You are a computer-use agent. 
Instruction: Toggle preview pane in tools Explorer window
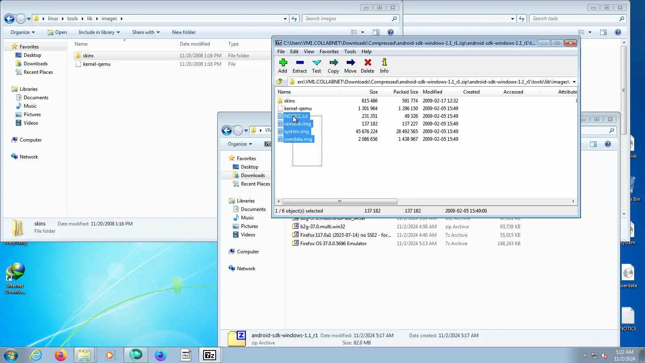pos(603,32)
